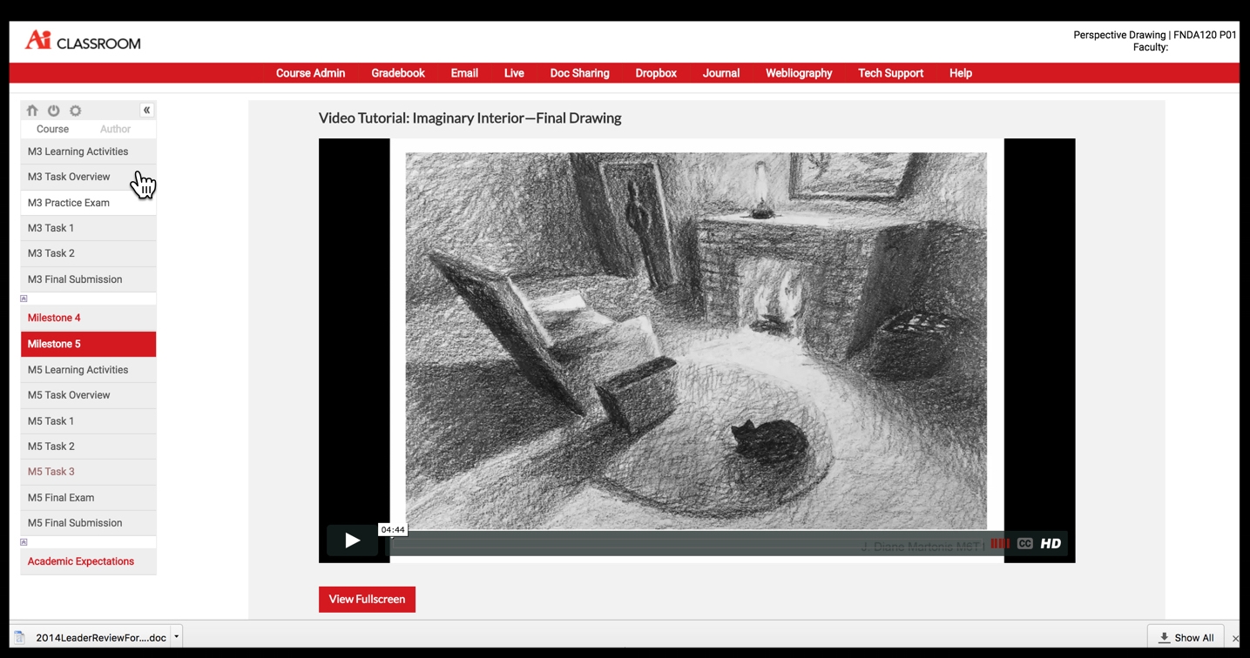The height and width of the screenshot is (658, 1250).
Task: Open M3 Learning Activities
Action: (x=88, y=151)
